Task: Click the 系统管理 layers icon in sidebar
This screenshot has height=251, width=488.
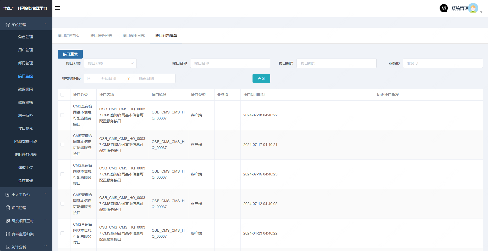Action: pyautogui.click(x=8, y=25)
